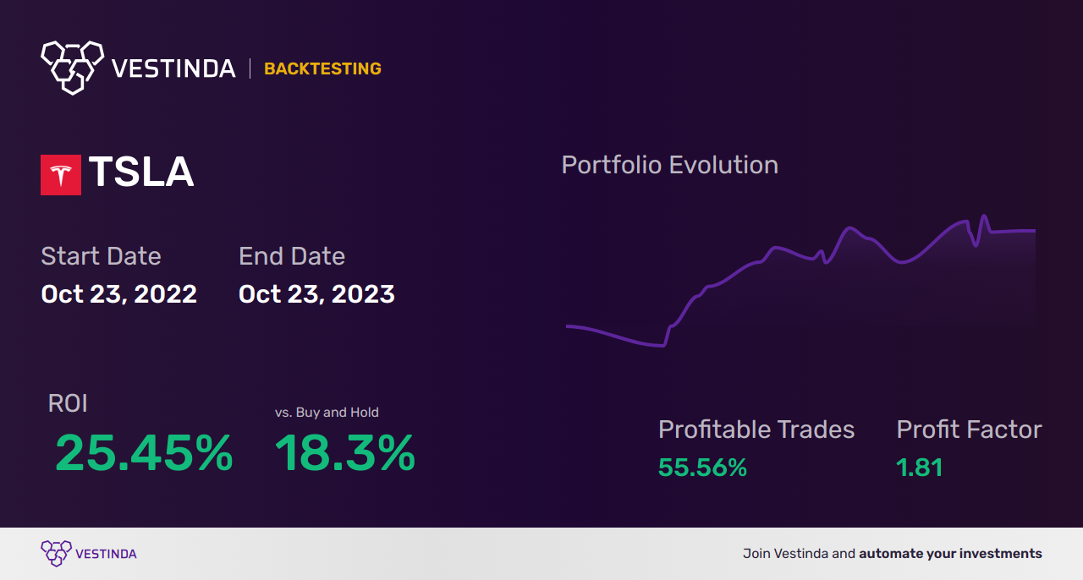Click the Profit Factor 1.81 value
1083x580 pixels.
coord(920,467)
